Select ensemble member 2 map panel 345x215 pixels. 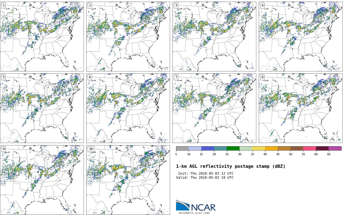tap(128, 37)
